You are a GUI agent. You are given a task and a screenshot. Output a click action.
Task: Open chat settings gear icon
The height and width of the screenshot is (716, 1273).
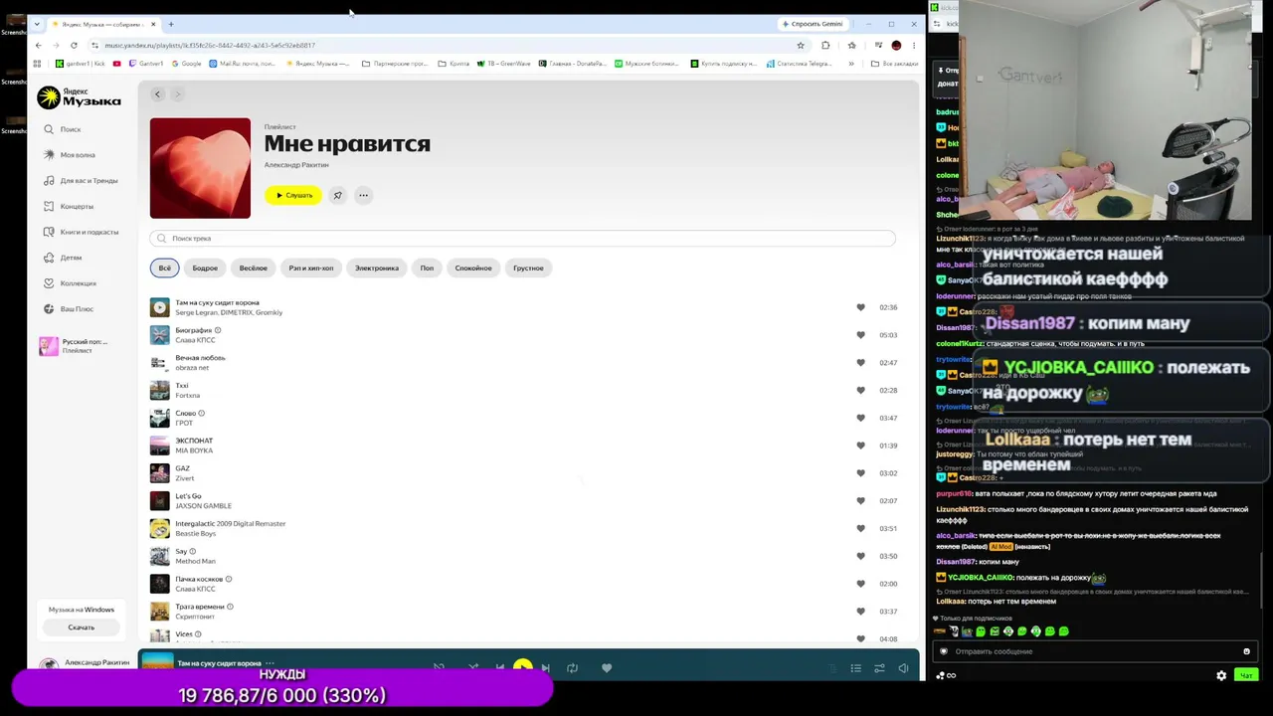pyautogui.click(x=1221, y=675)
